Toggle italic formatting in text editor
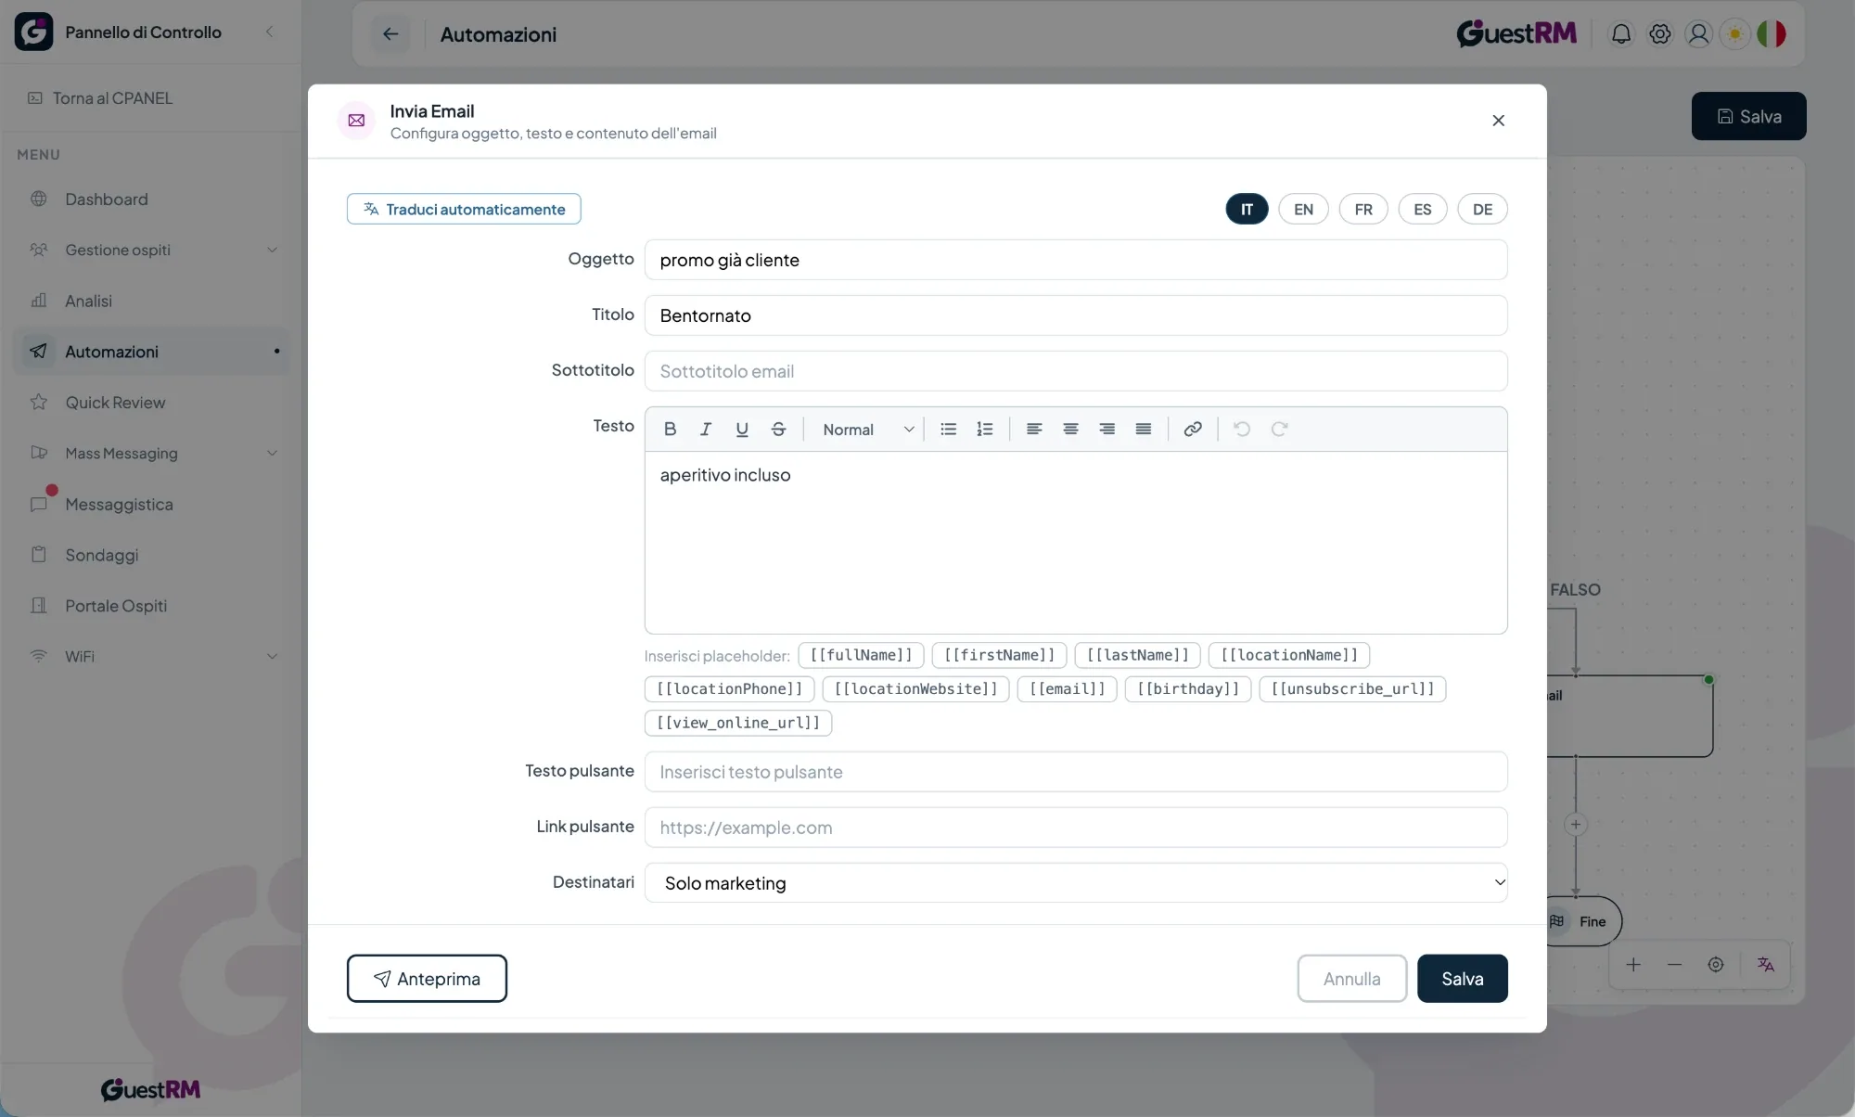 click(706, 429)
